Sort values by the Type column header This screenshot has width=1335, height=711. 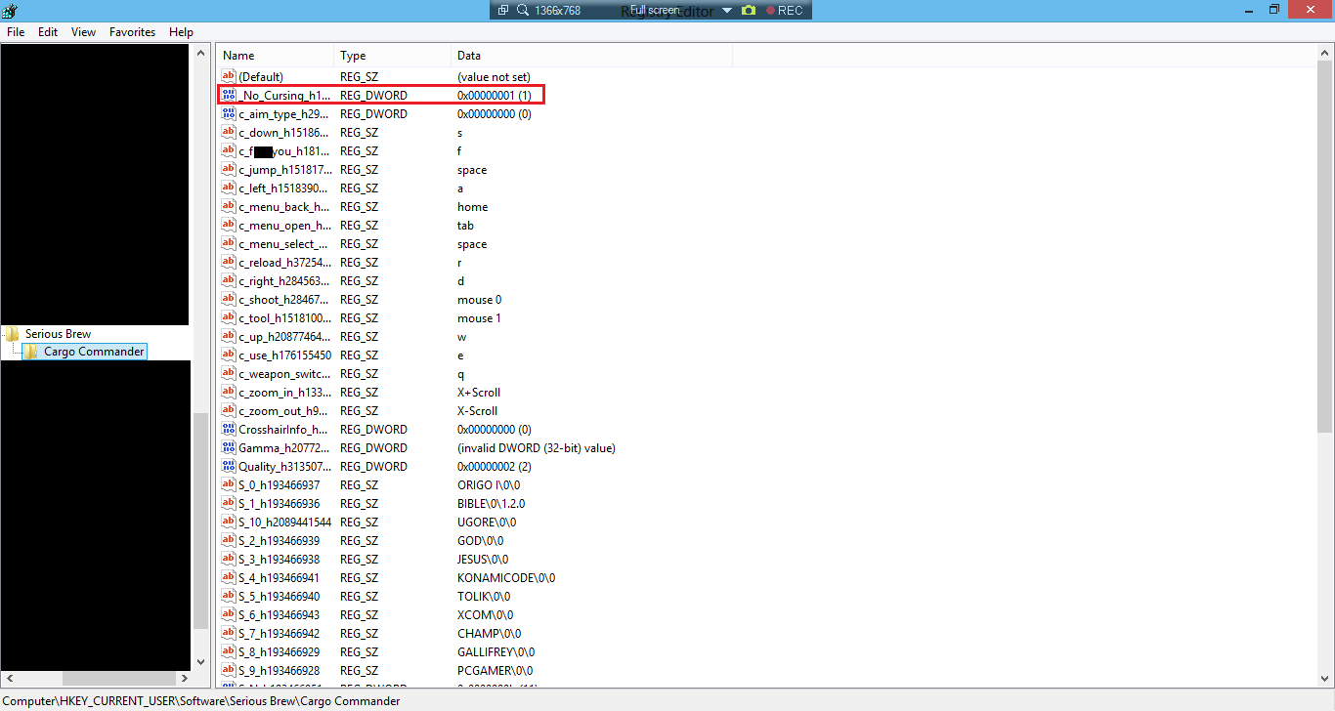[x=391, y=56]
